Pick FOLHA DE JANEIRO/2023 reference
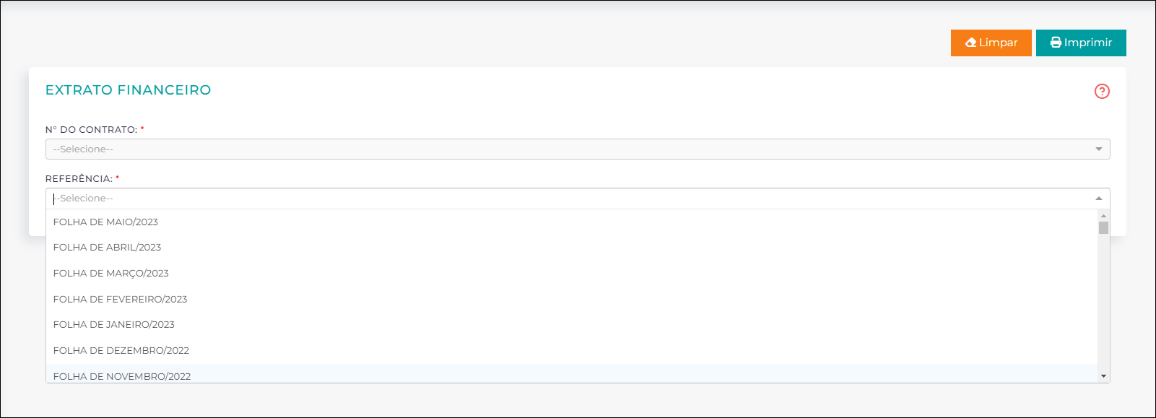Screen dimensions: 1156x418 click(x=572, y=325)
